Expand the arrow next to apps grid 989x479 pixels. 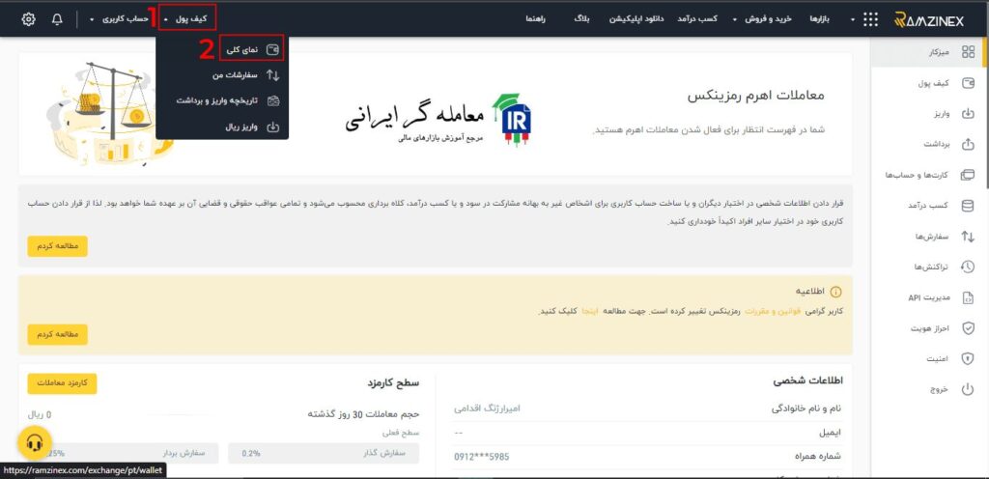(x=854, y=20)
